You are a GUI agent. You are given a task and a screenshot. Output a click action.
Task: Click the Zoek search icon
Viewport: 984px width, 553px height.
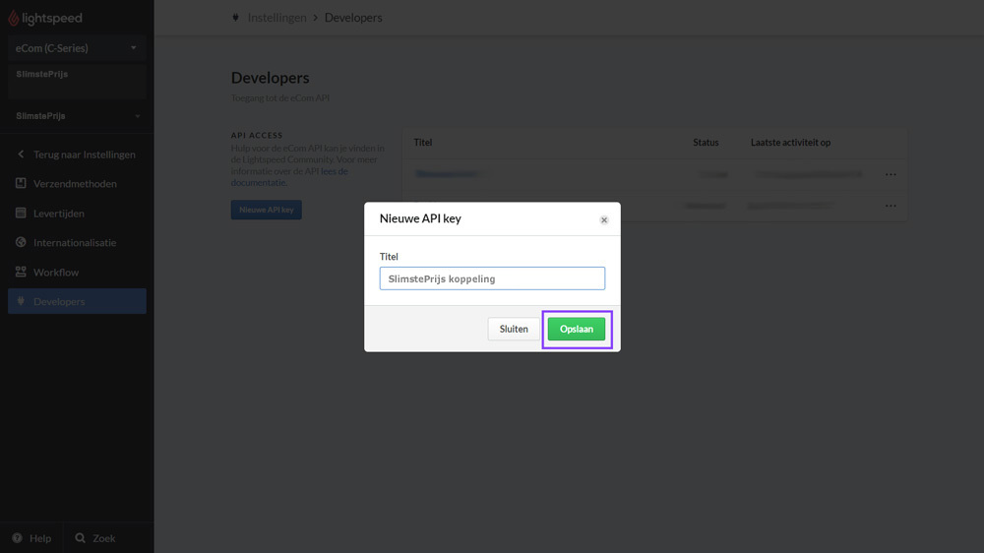pyautogui.click(x=80, y=538)
